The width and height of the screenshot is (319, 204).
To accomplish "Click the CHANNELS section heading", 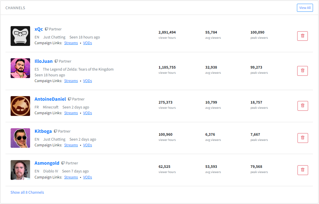I will [x=15, y=8].
